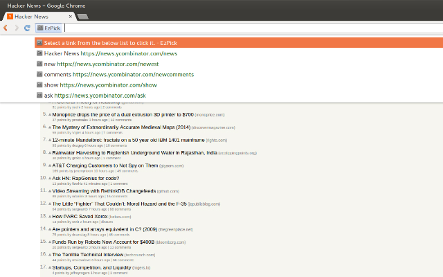Upvote the Startups, Competition, Liquidity story

50,267
